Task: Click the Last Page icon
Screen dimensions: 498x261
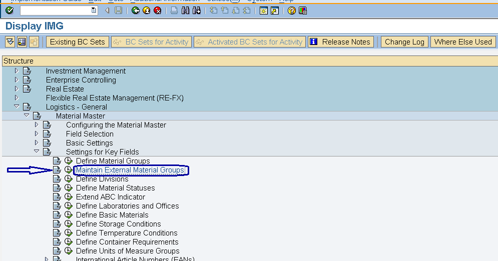Action: (247, 11)
